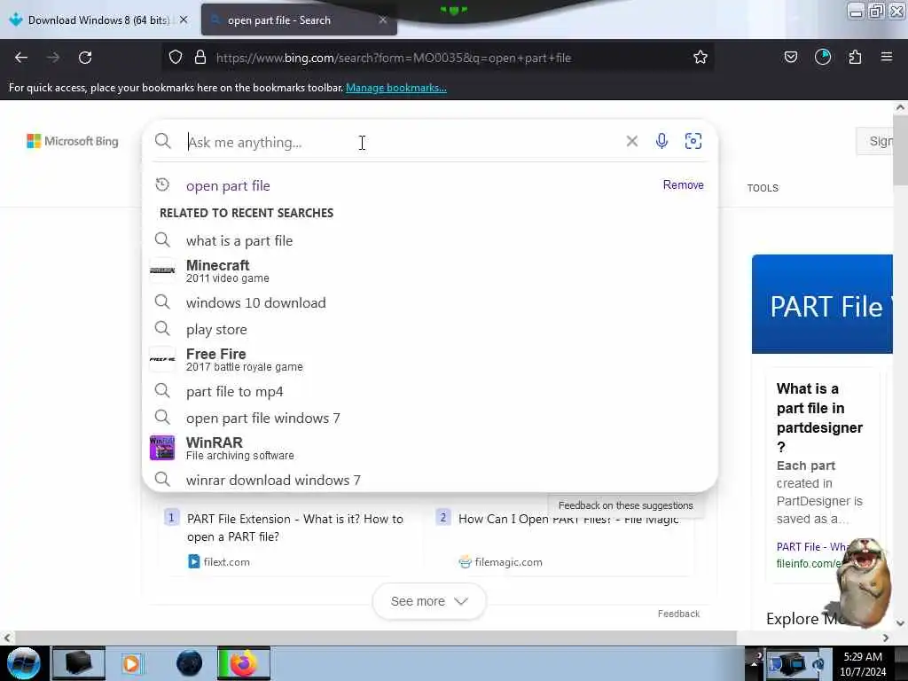This screenshot has width=908, height=681.
Task: Open the Firefox account profile icon
Action: tap(822, 57)
